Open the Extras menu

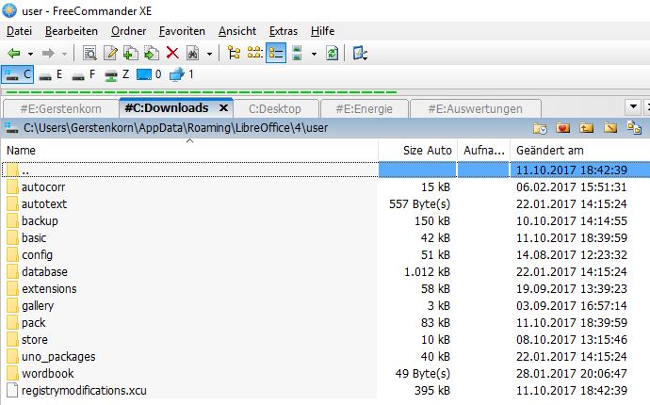284,31
